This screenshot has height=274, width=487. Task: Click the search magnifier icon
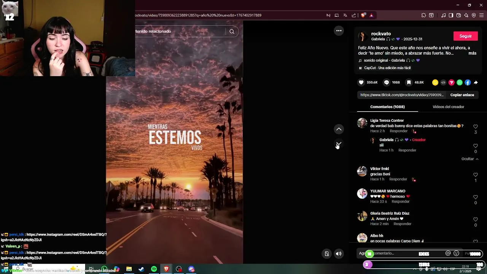pyautogui.click(x=232, y=31)
